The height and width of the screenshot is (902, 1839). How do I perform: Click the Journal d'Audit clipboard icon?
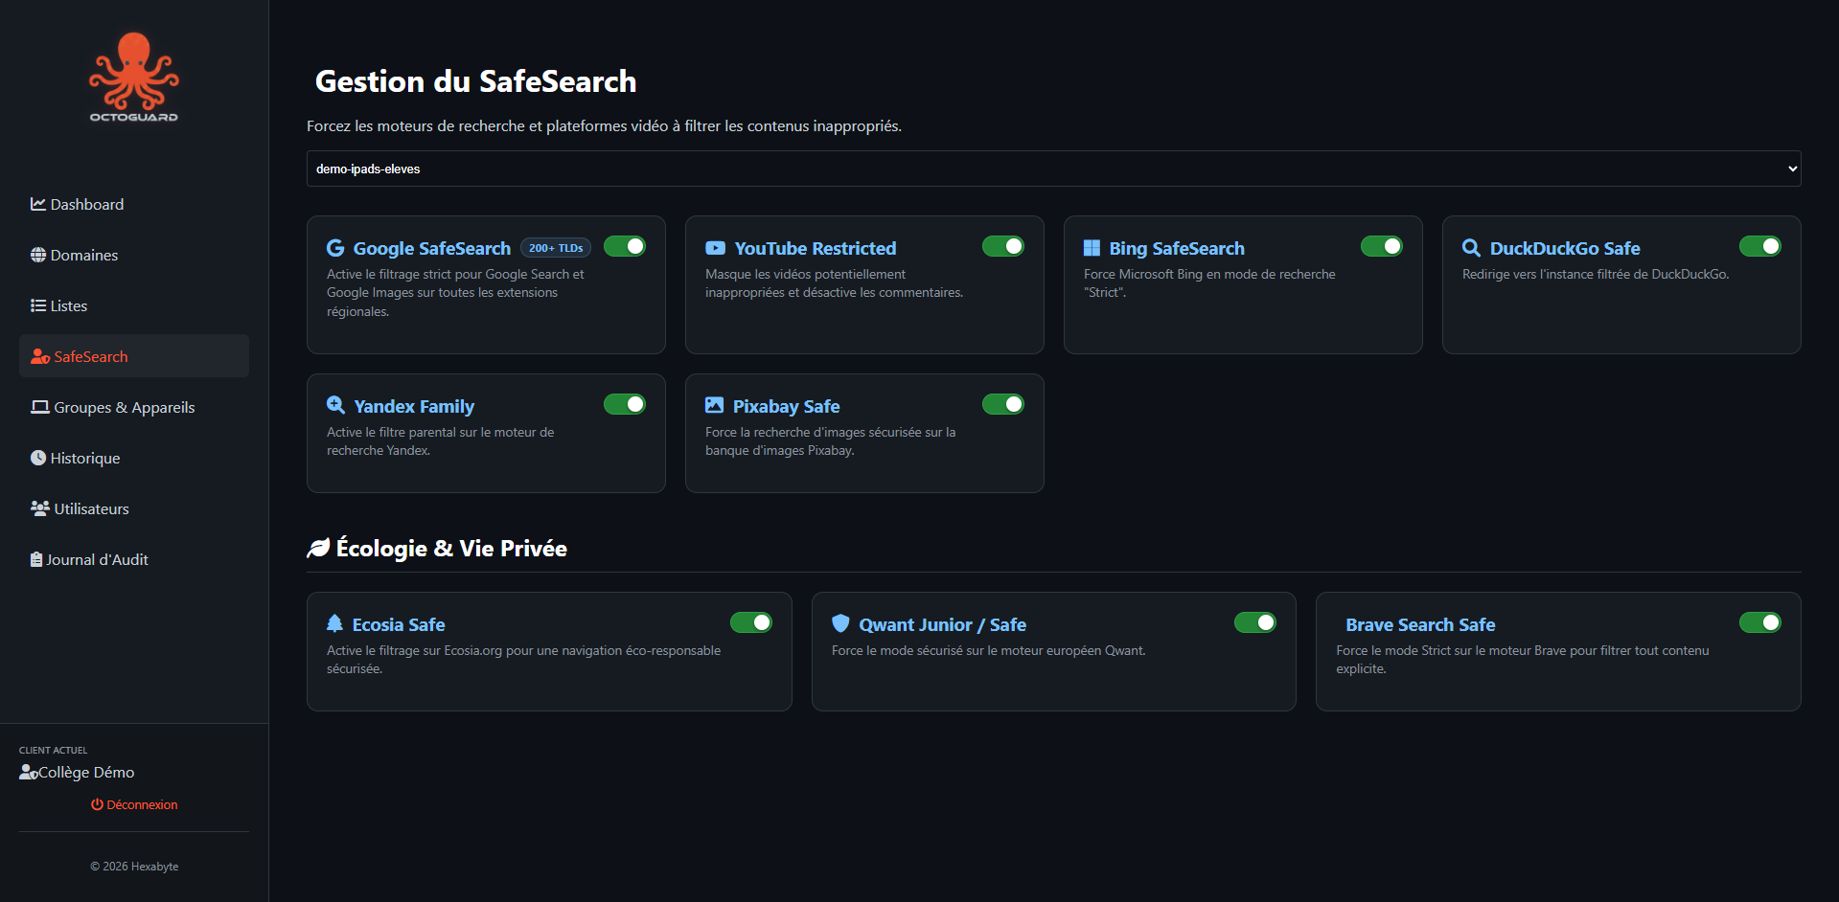pyautogui.click(x=36, y=559)
